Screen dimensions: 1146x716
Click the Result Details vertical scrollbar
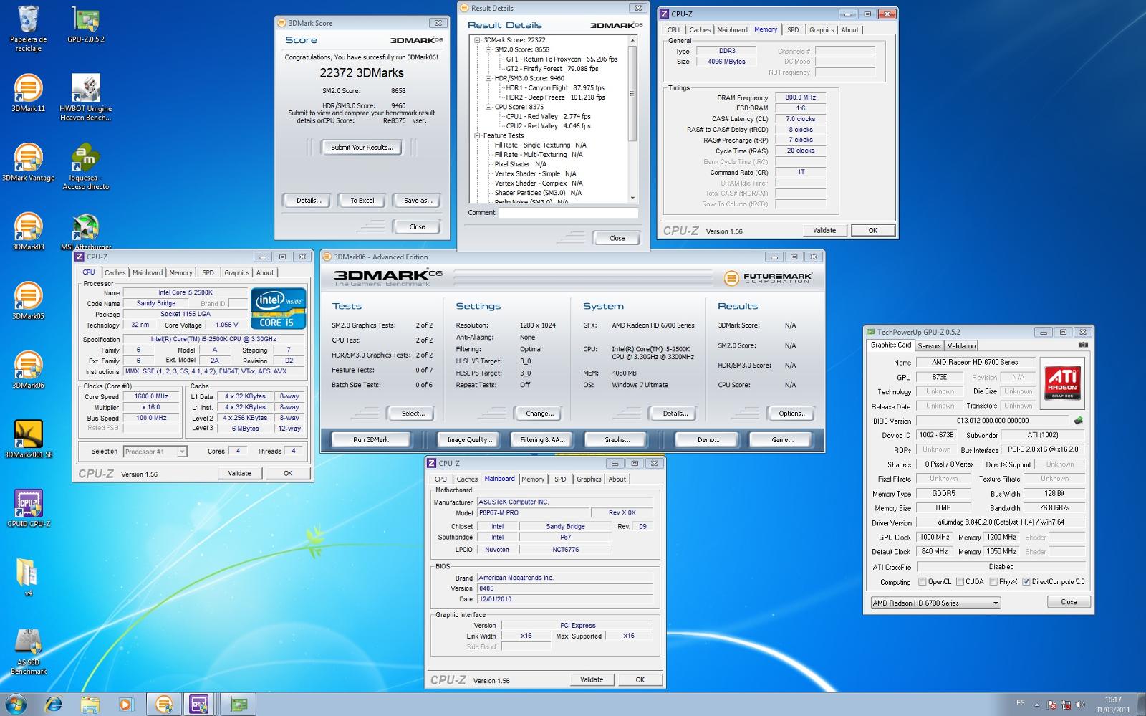pyautogui.click(x=632, y=119)
